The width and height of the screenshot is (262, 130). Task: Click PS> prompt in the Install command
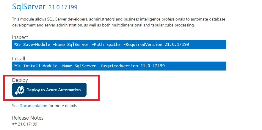click(x=17, y=66)
